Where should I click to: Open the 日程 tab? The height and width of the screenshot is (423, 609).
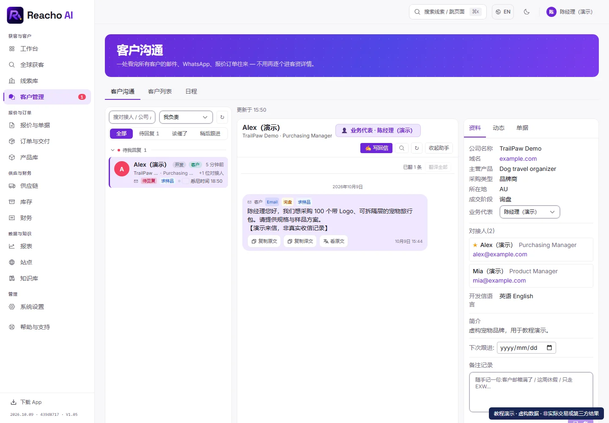pyautogui.click(x=191, y=91)
